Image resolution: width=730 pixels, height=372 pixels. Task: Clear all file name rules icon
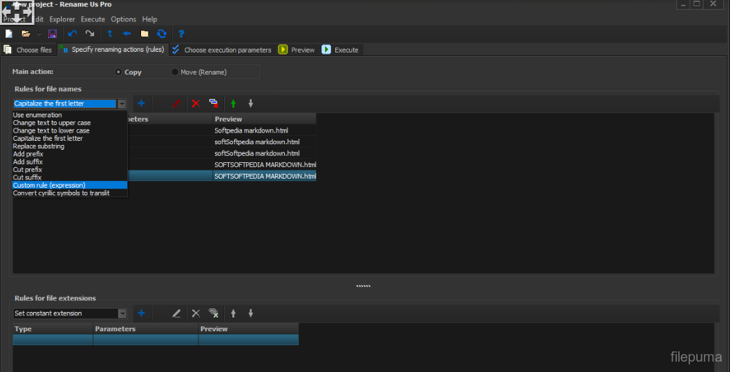point(214,104)
